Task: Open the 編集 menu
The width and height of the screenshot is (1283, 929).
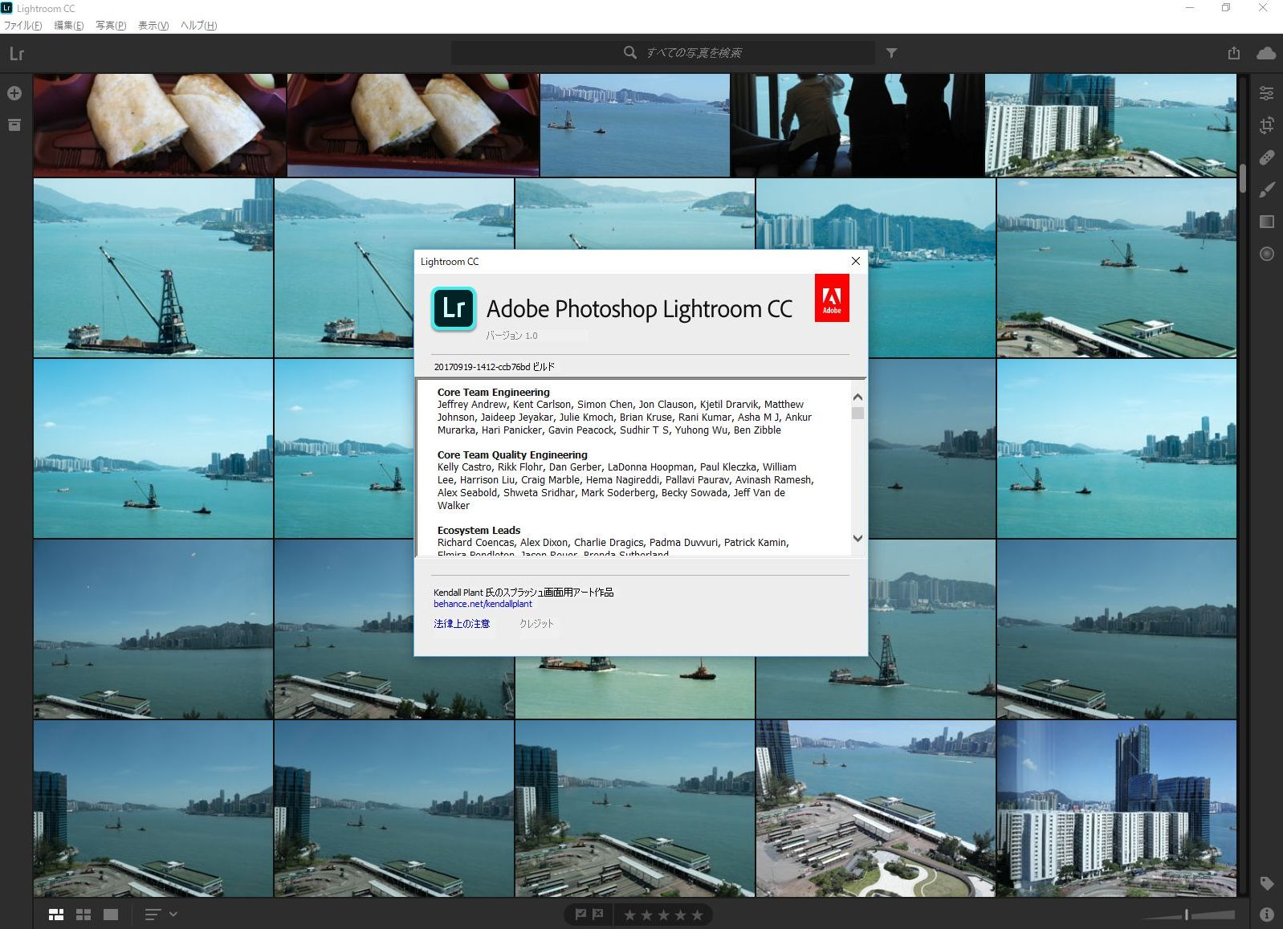Action: 69,26
